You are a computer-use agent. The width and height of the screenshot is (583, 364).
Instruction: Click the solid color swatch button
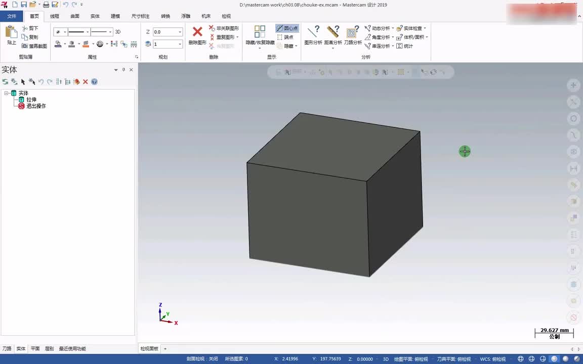coord(72,44)
